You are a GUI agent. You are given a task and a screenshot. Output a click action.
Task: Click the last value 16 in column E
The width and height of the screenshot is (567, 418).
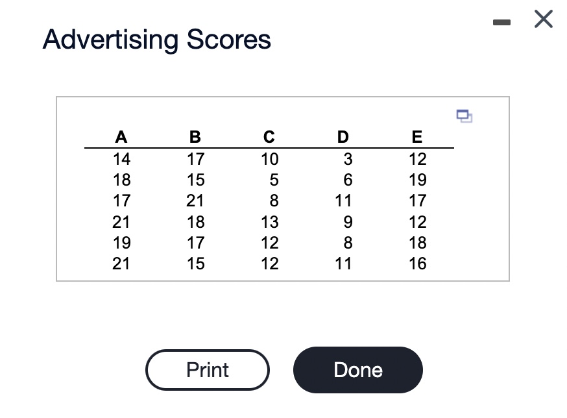(418, 264)
